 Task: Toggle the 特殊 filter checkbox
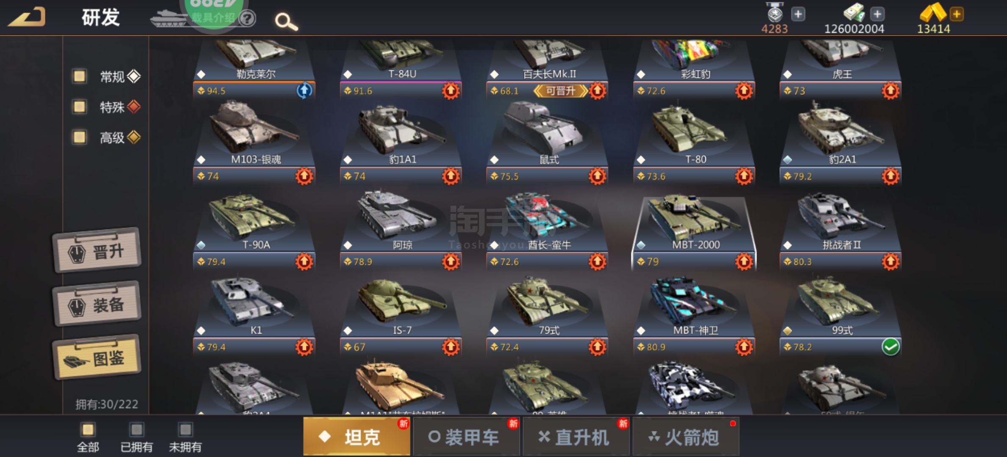click(79, 107)
